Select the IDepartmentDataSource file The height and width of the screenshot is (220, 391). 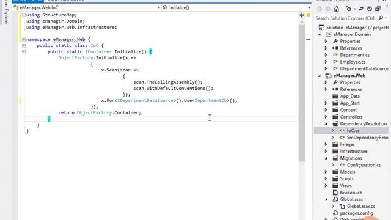tap(364, 68)
